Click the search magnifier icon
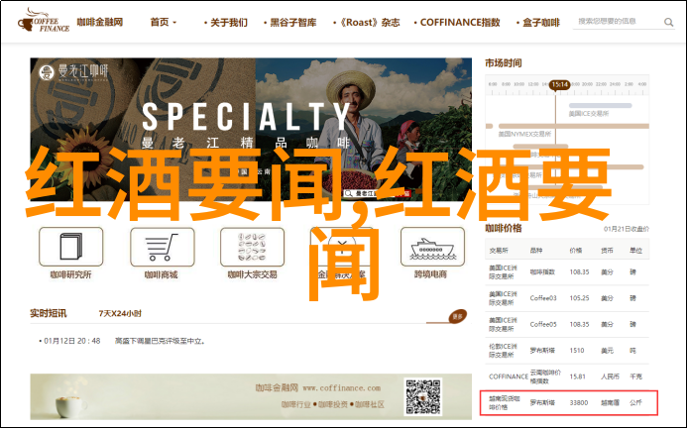688x429 pixels. tap(668, 22)
